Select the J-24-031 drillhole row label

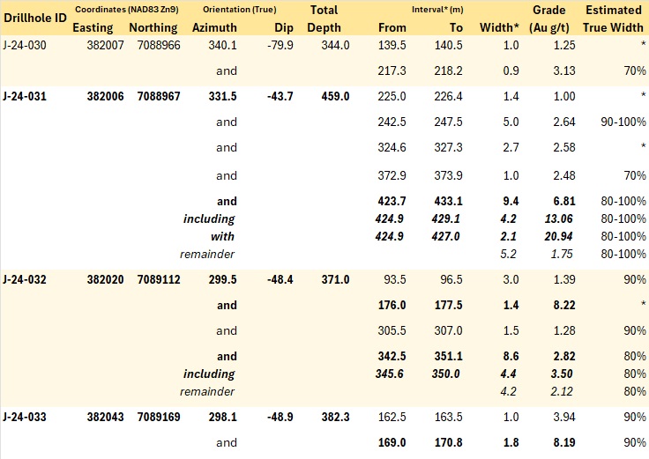click(x=25, y=96)
